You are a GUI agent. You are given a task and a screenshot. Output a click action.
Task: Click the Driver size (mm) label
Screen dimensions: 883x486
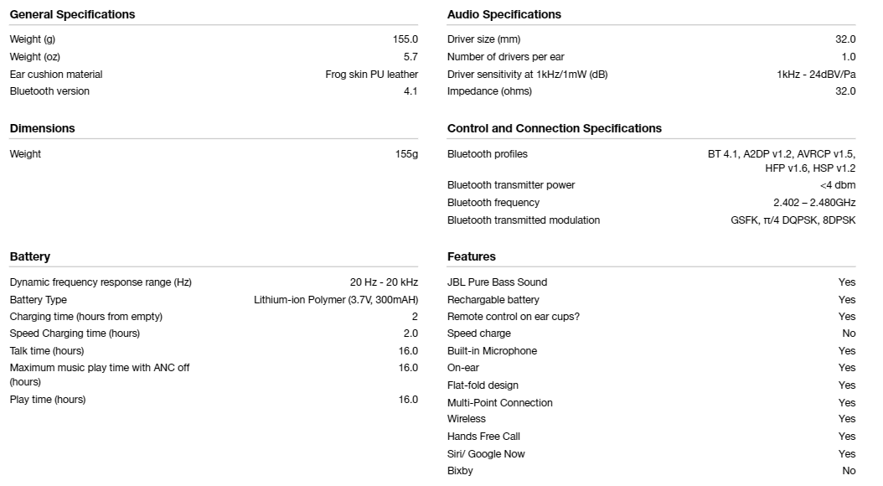(483, 39)
